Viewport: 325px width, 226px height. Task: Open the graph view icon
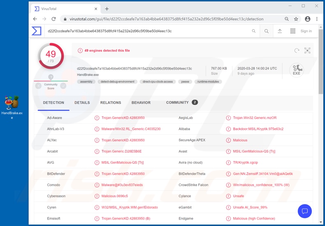pos(307,51)
